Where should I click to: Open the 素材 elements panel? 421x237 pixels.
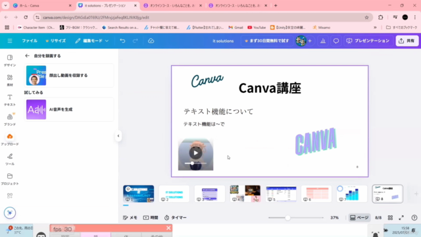click(x=10, y=80)
